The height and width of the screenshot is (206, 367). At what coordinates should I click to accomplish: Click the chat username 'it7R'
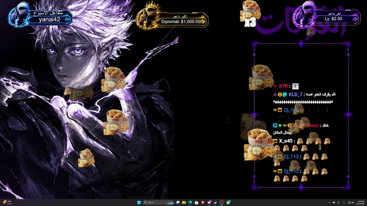pos(283,86)
